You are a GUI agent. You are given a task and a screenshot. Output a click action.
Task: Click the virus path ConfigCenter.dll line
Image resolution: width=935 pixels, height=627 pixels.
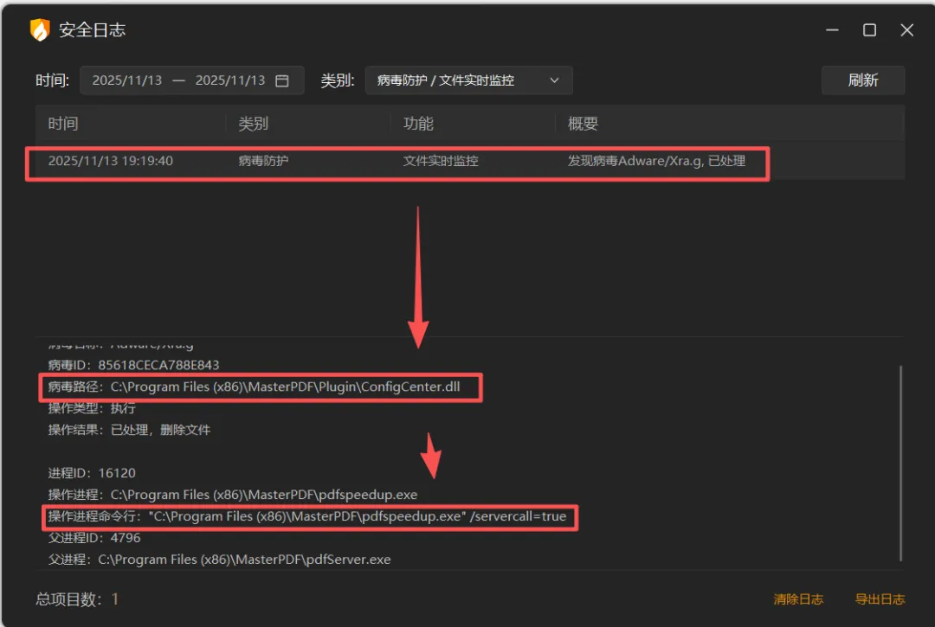click(260, 387)
